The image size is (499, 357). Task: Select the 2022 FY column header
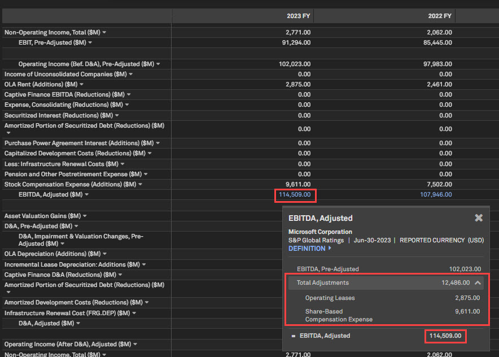[440, 16]
